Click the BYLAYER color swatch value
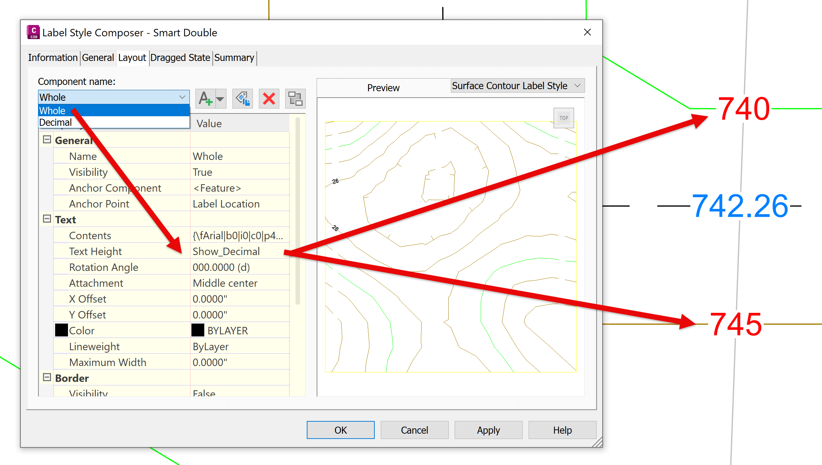Image resolution: width=822 pixels, height=465 pixels. (x=198, y=330)
